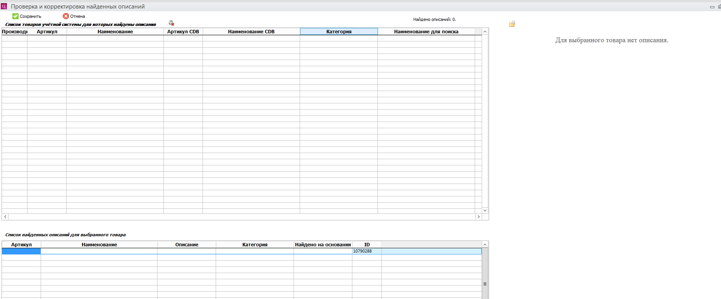This screenshot has height=299, width=721.
Task: Click the minimize window button
Action: coord(712,7)
